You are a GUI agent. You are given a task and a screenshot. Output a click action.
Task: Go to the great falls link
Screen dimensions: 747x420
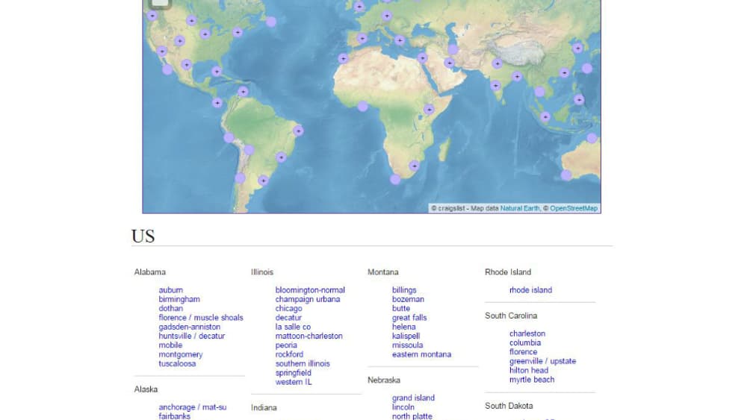409,317
